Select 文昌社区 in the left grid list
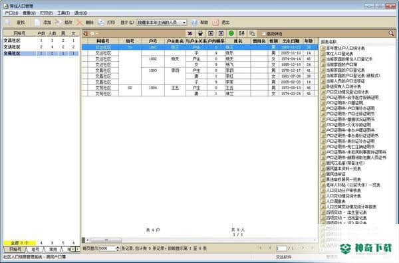Image resolution: width=399 pixels, height=263 pixels. coord(12,41)
